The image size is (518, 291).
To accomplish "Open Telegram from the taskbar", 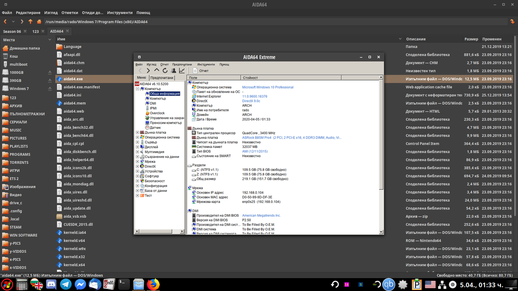I will [66, 284].
